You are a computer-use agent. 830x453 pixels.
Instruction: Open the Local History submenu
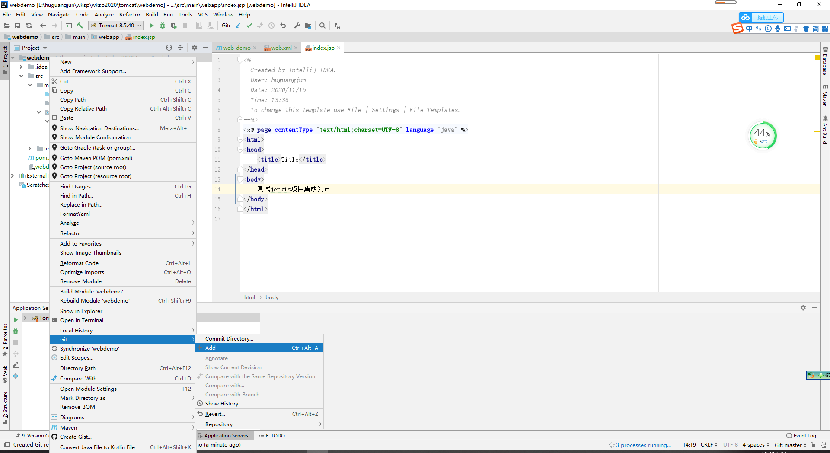(x=123, y=330)
